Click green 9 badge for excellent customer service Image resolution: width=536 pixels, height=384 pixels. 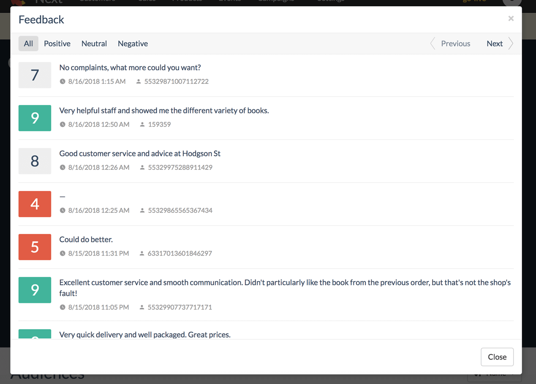(x=35, y=290)
